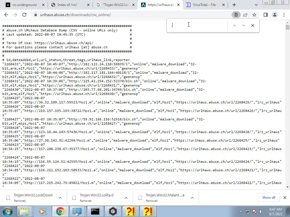View site information via lock icon

coord(36,15)
